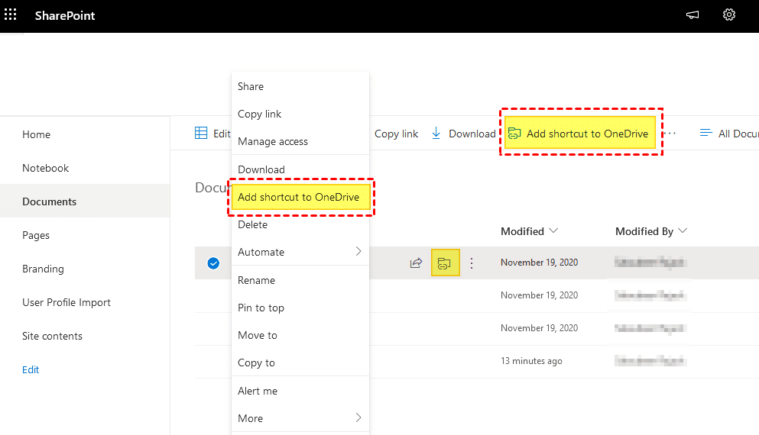
Task: Expand the Modified By column dropdown
Action: (x=683, y=231)
